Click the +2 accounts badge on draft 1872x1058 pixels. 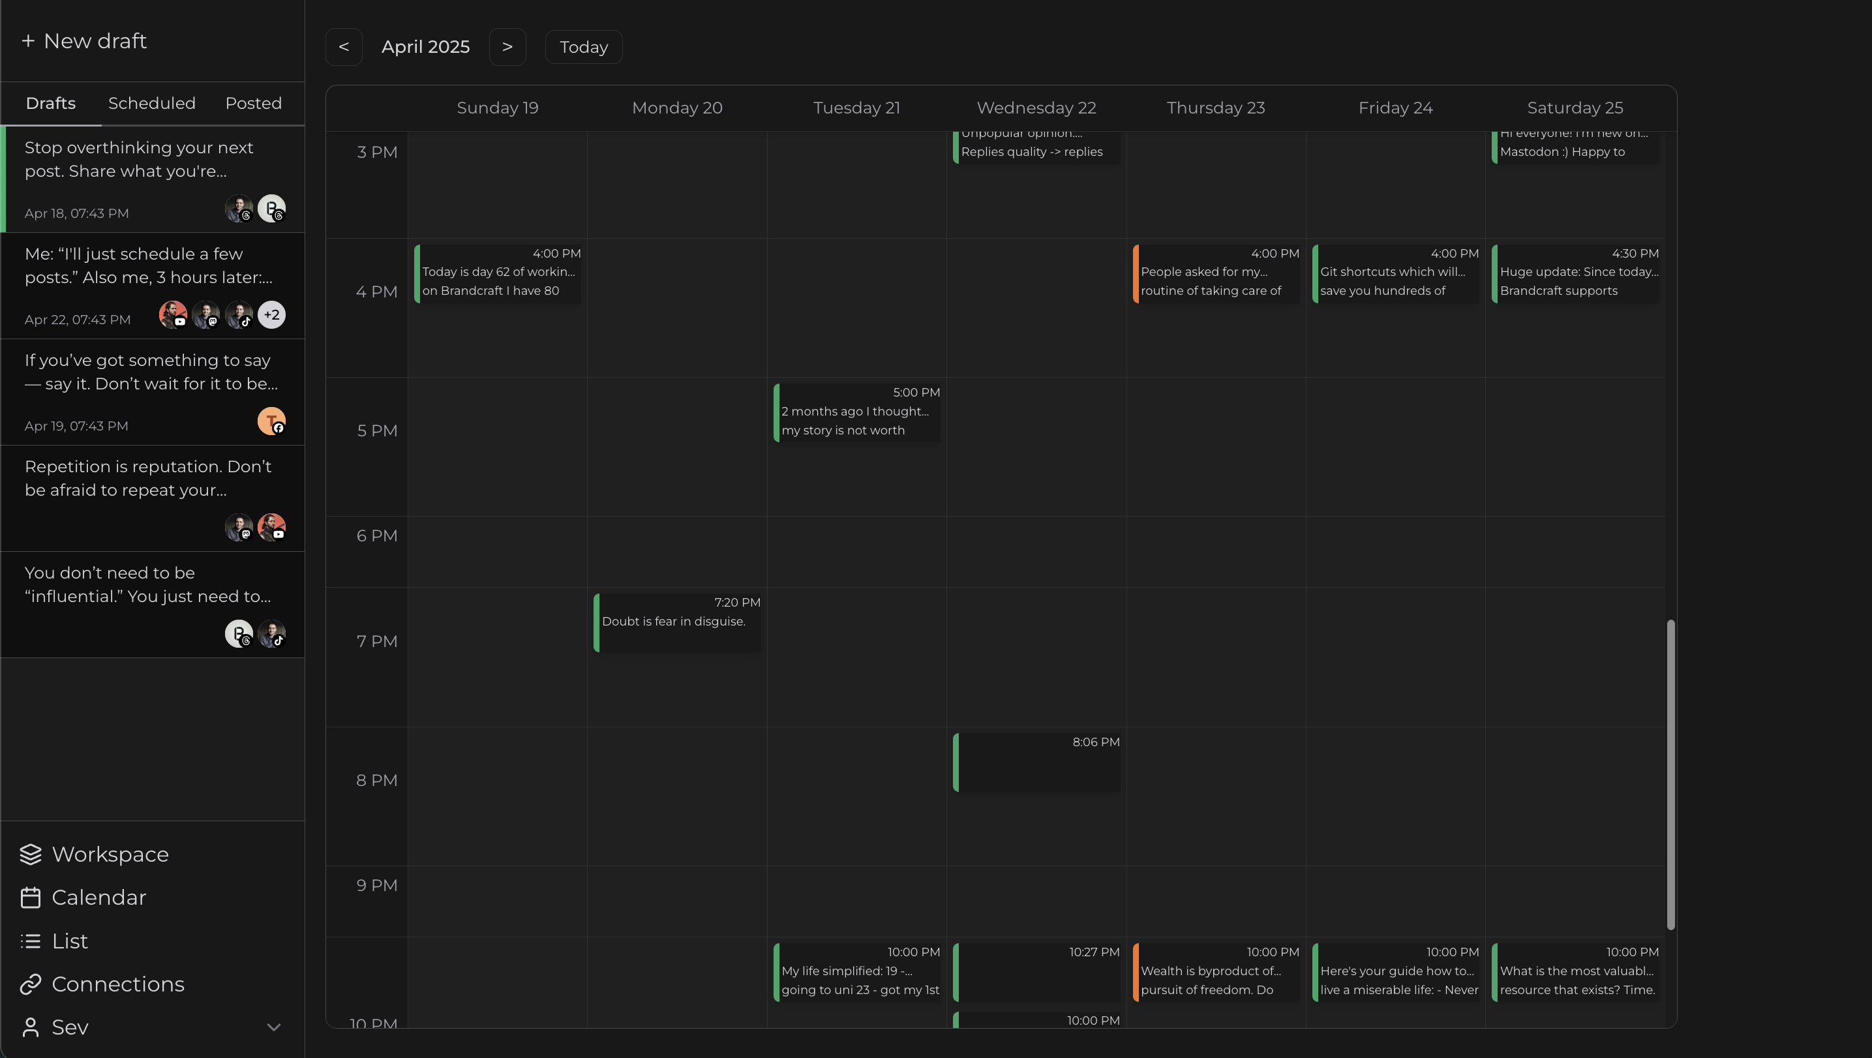pos(271,314)
